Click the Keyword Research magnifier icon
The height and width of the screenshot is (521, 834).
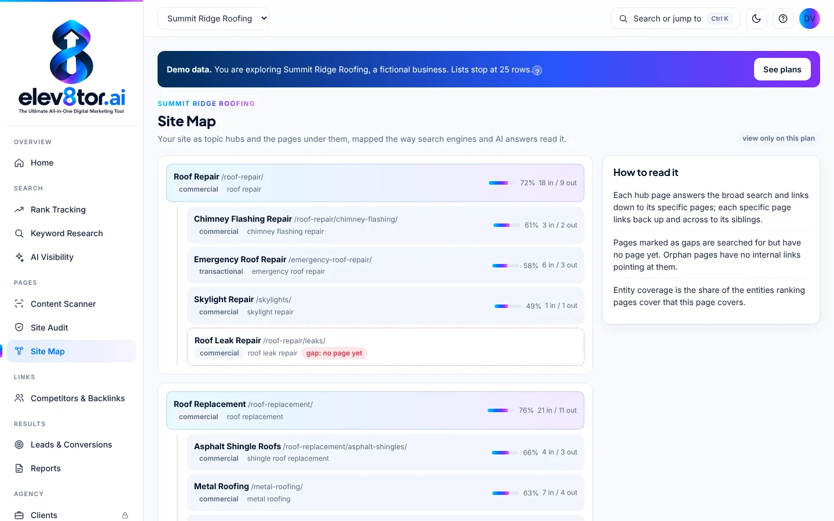[x=19, y=233]
